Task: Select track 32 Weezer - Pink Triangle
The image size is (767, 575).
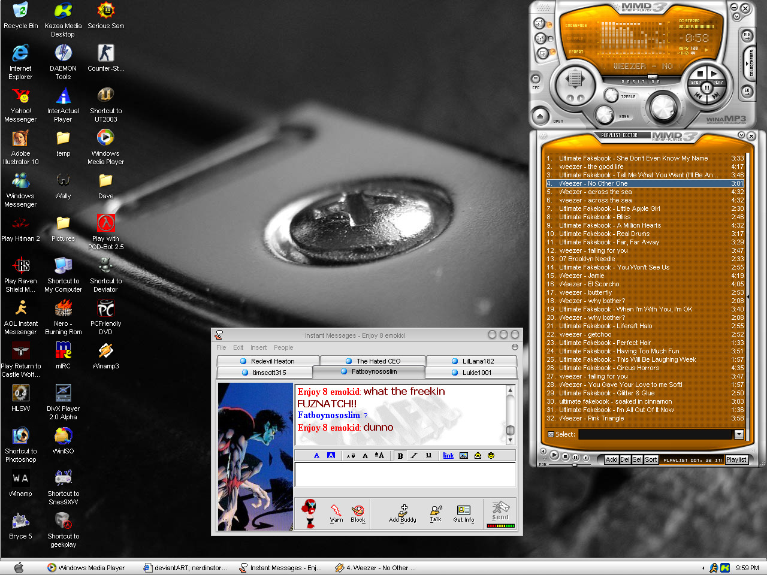Action: coord(645,418)
